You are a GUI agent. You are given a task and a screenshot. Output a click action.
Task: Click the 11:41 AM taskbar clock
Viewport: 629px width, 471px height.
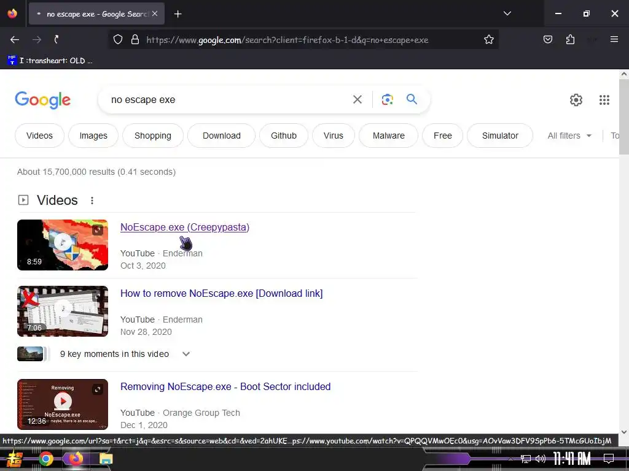coord(572,459)
